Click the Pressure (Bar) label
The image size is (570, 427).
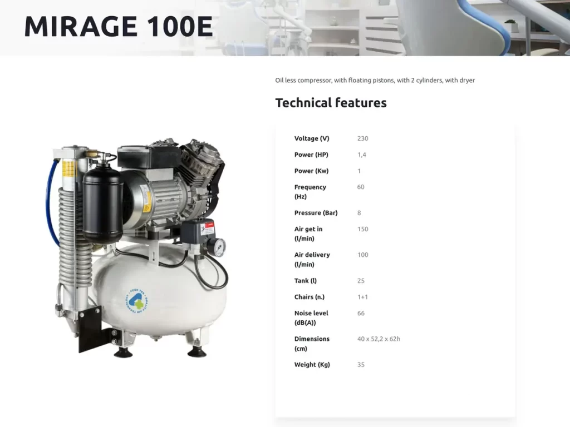pos(316,213)
